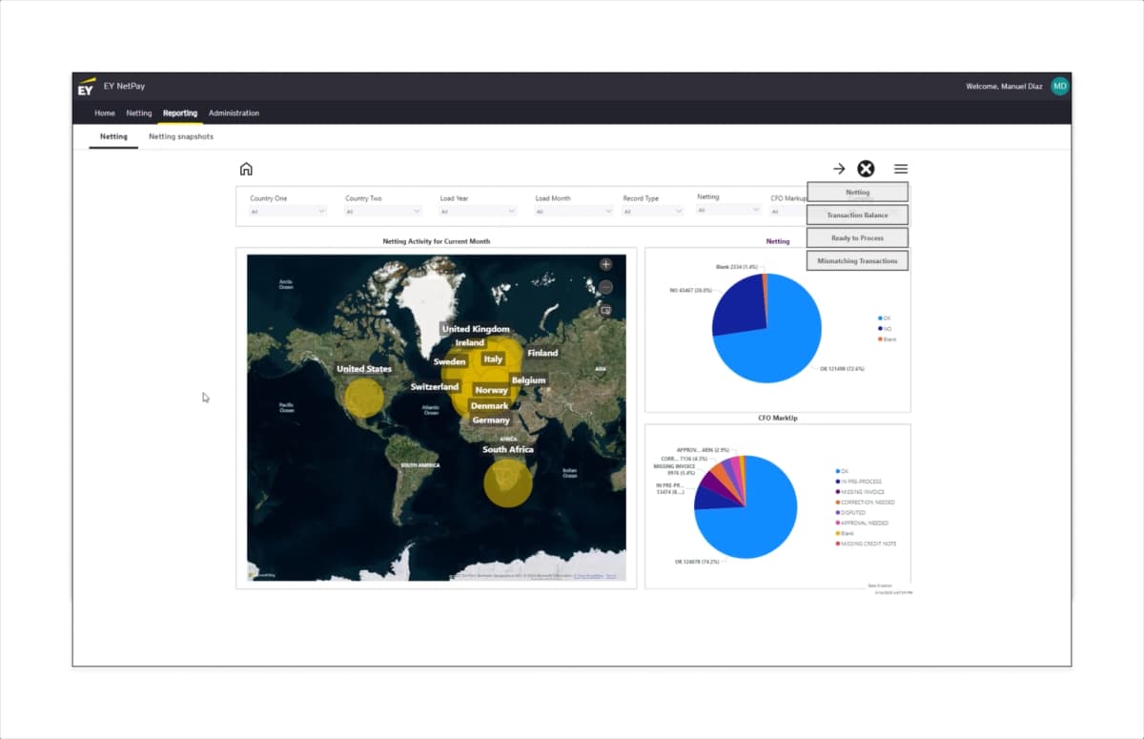
Task: Open the Record Type filter dropdown
Action: (x=653, y=211)
